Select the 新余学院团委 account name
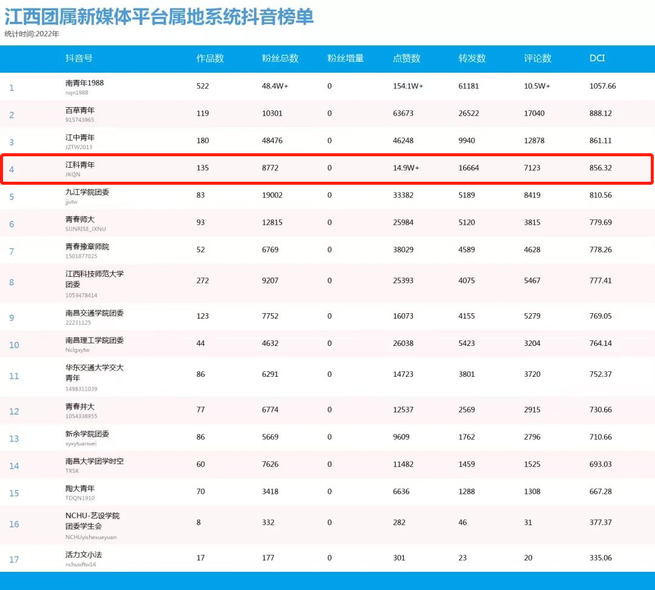The image size is (655, 590). [x=87, y=434]
